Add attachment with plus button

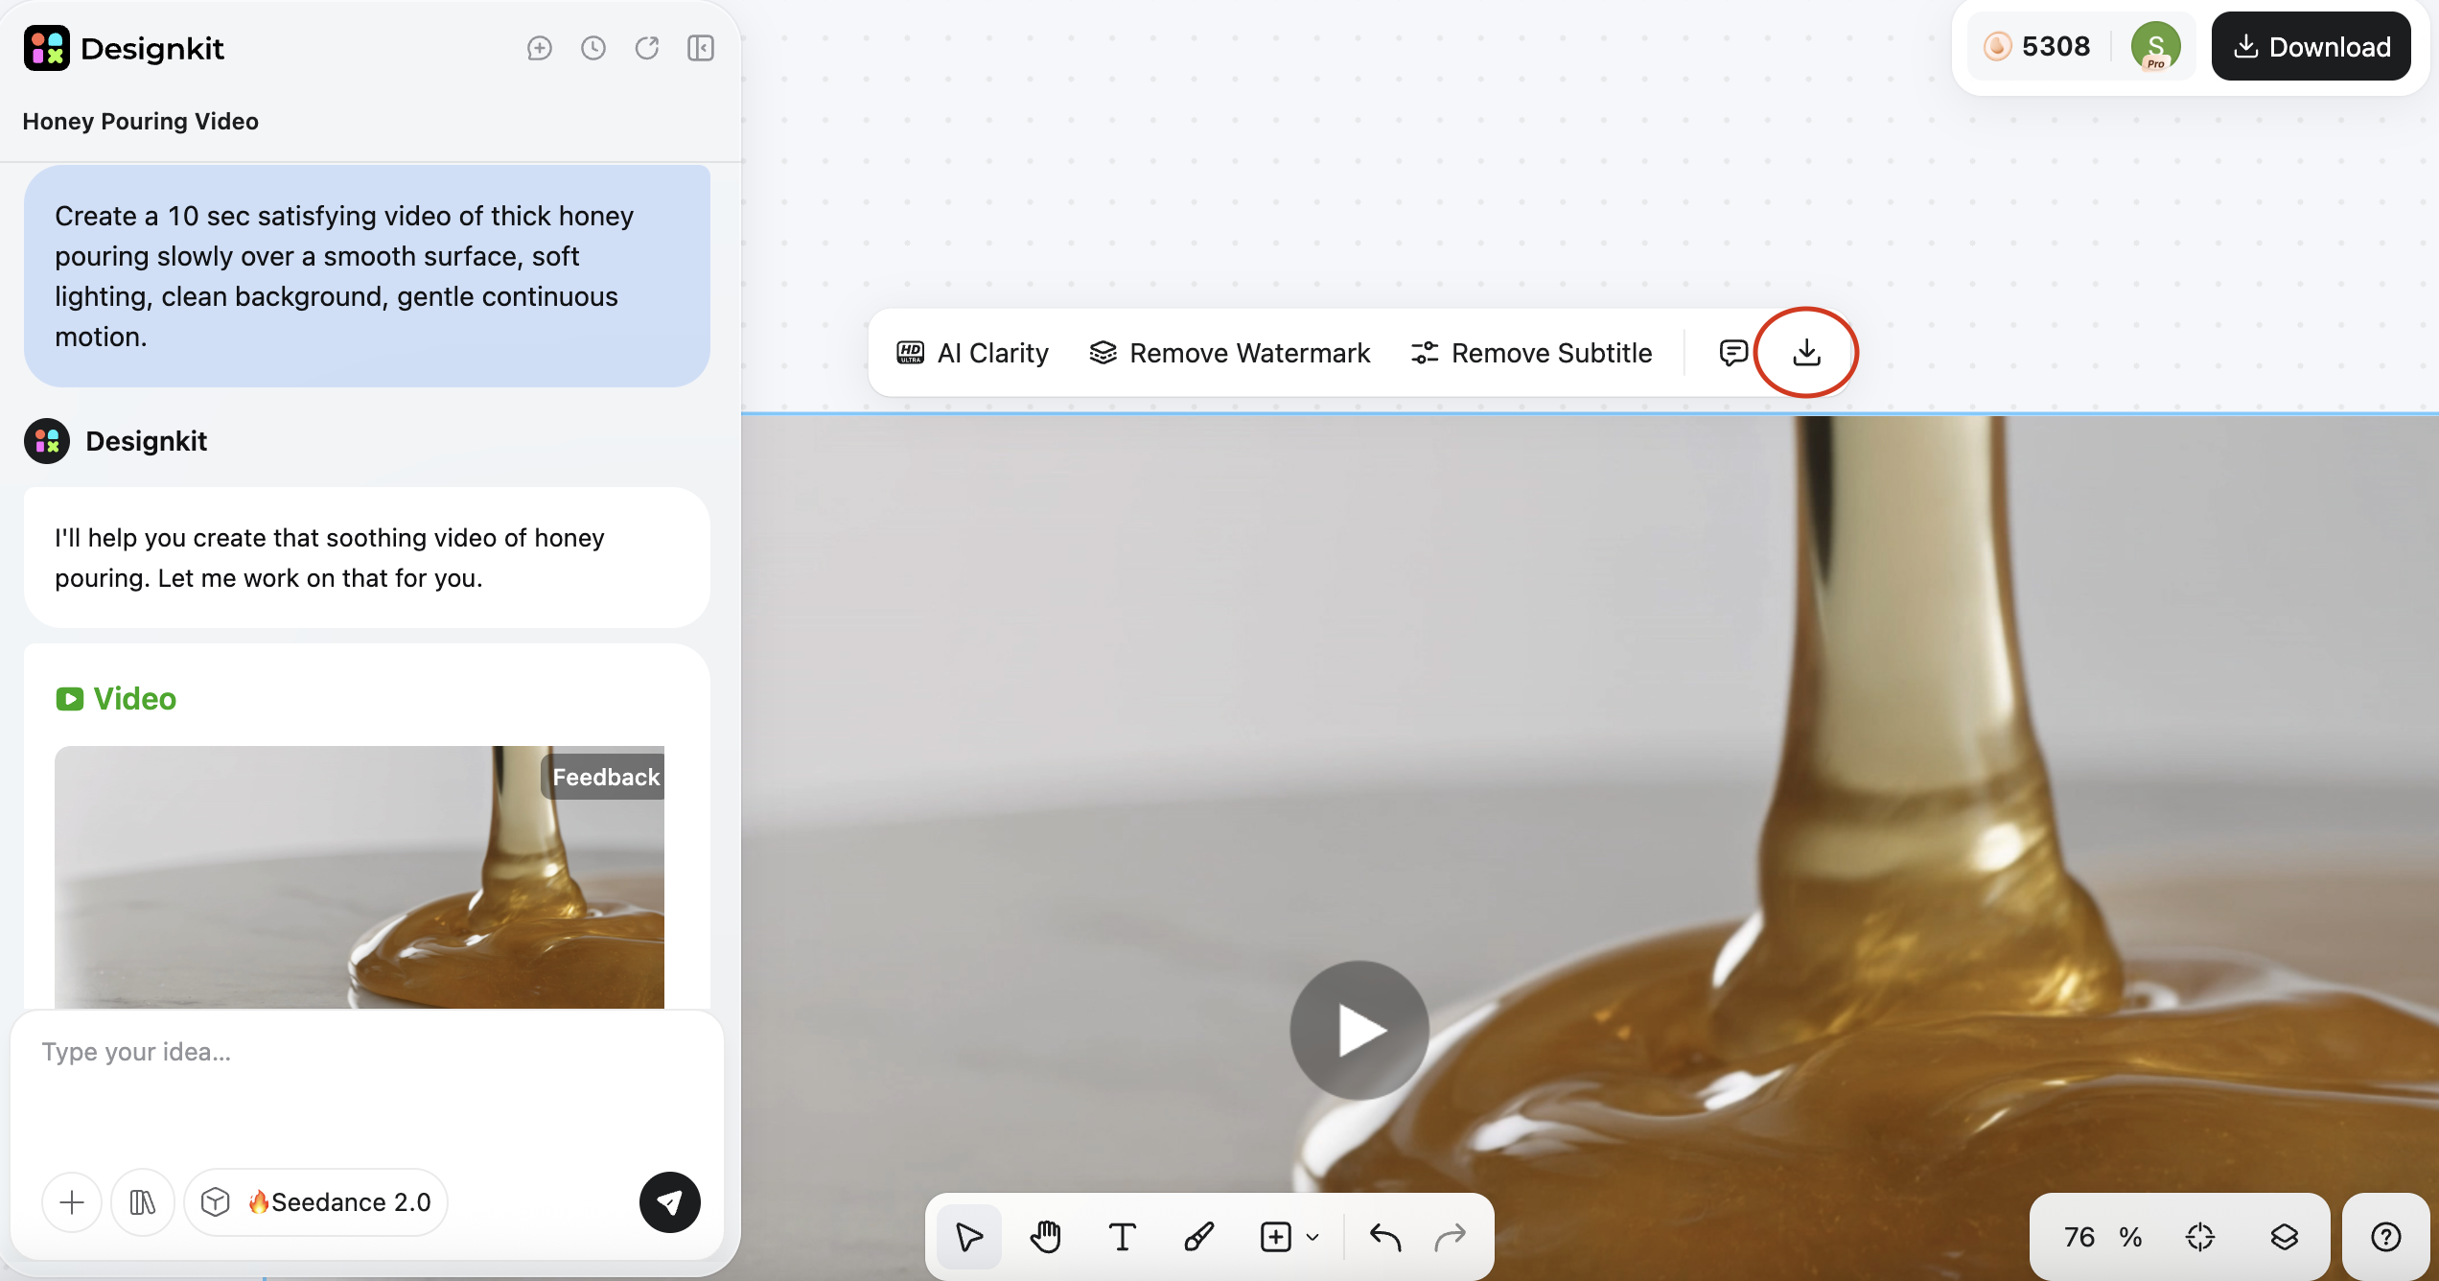(72, 1202)
